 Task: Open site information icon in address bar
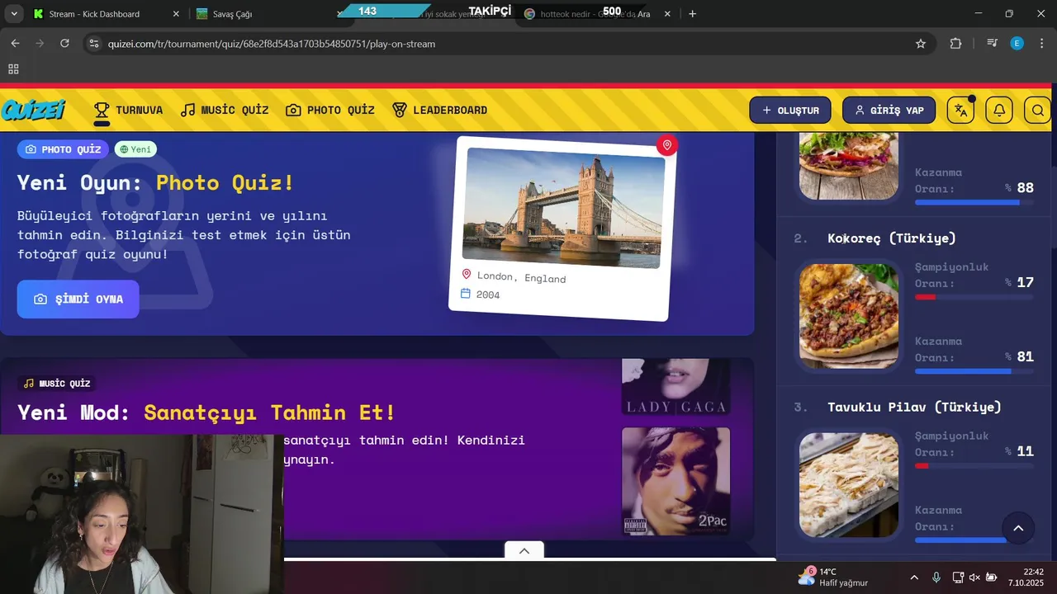click(x=94, y=44)
